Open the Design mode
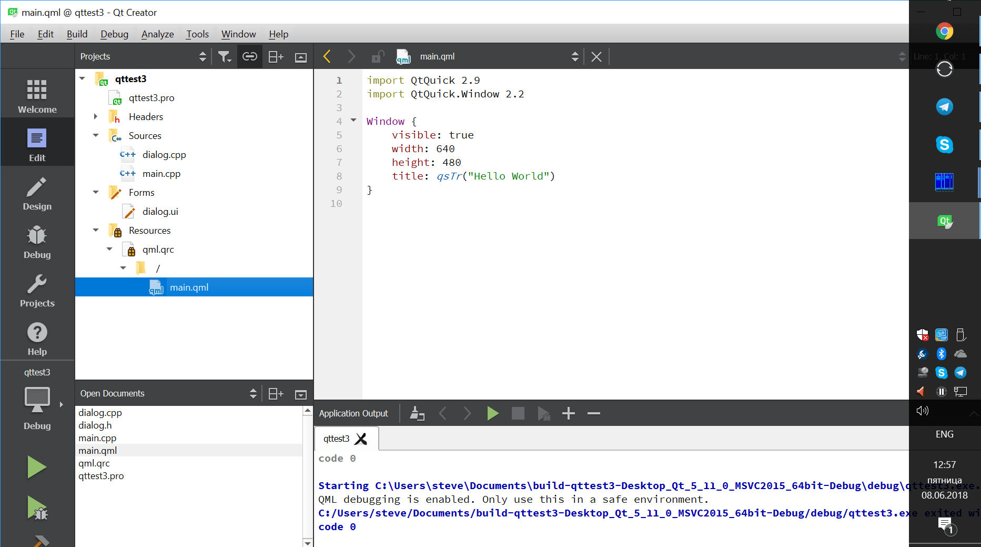Viewport: 981px width, 547px height. click(37, 194)
